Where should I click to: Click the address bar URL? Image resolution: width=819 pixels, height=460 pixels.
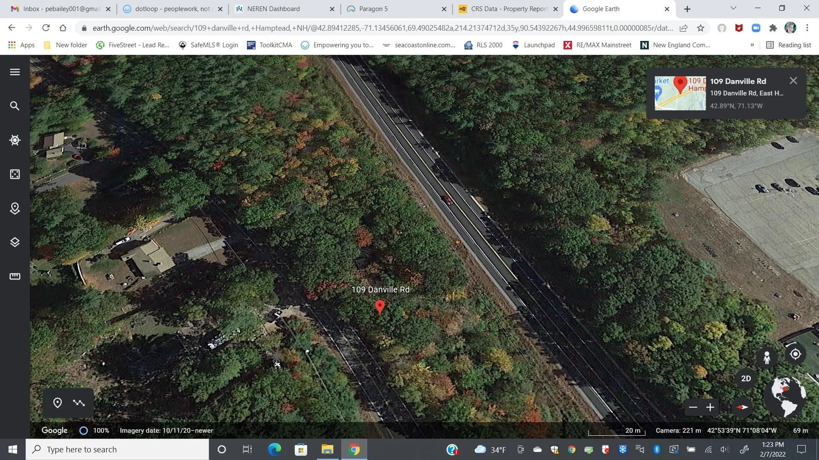coord(383,28)
